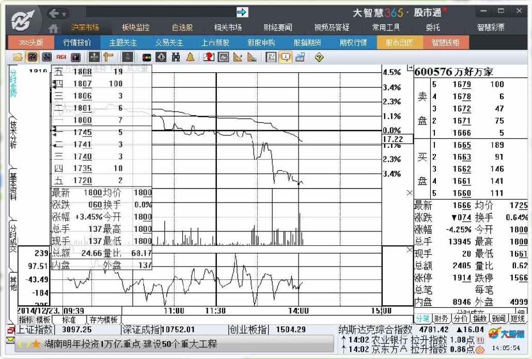This screenshot has height=359, width=532.
Task: Click the blue go arrow beside search box
Action: pos(242,12)
